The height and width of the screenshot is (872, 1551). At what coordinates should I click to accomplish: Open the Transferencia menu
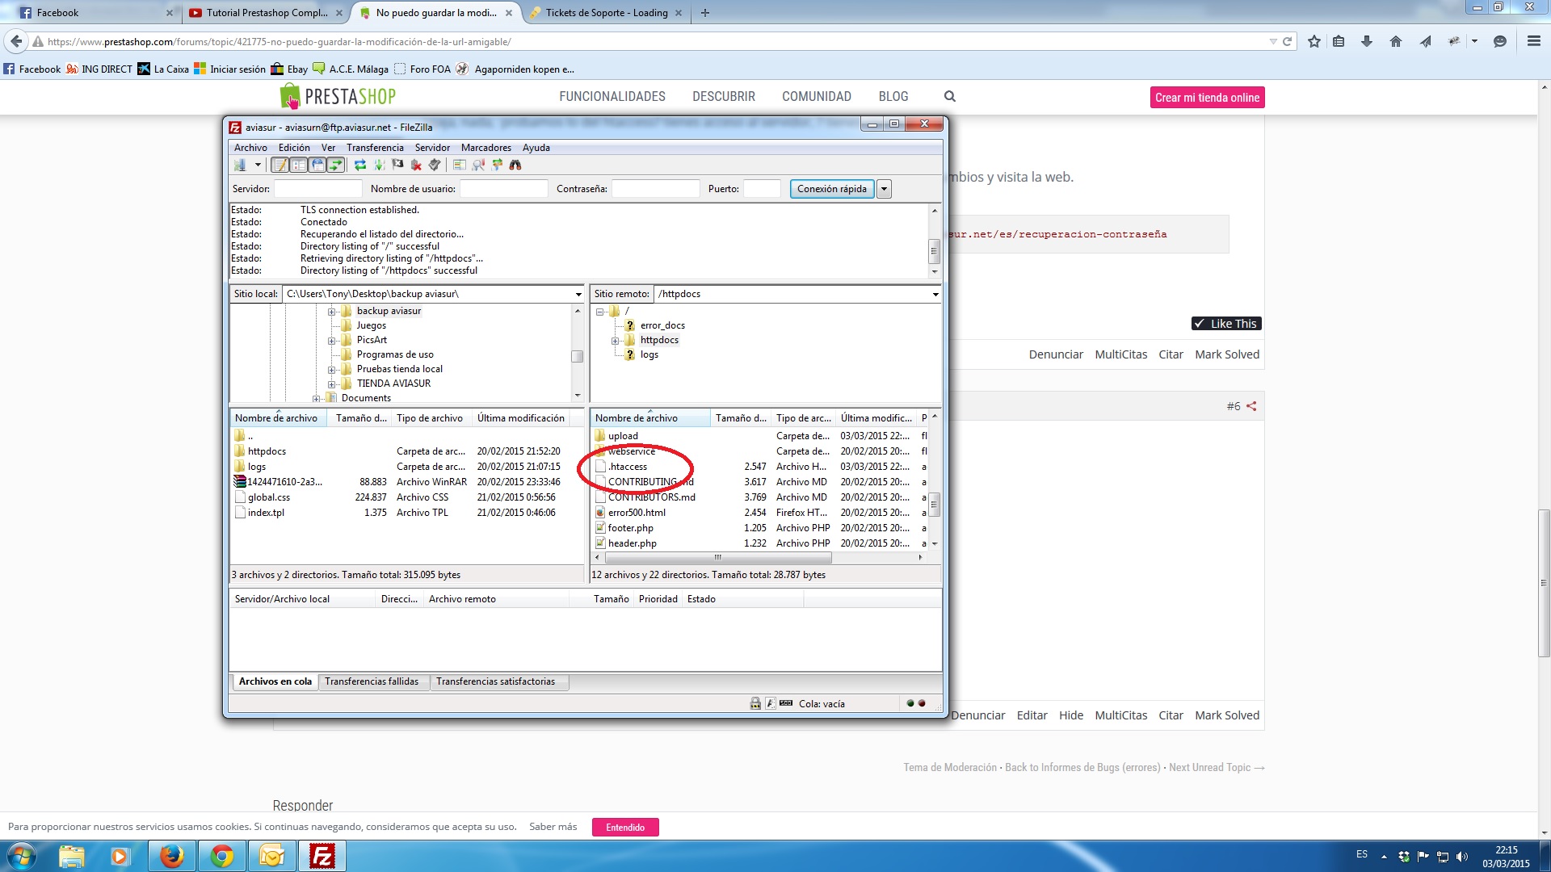click(x=374, y=148)
